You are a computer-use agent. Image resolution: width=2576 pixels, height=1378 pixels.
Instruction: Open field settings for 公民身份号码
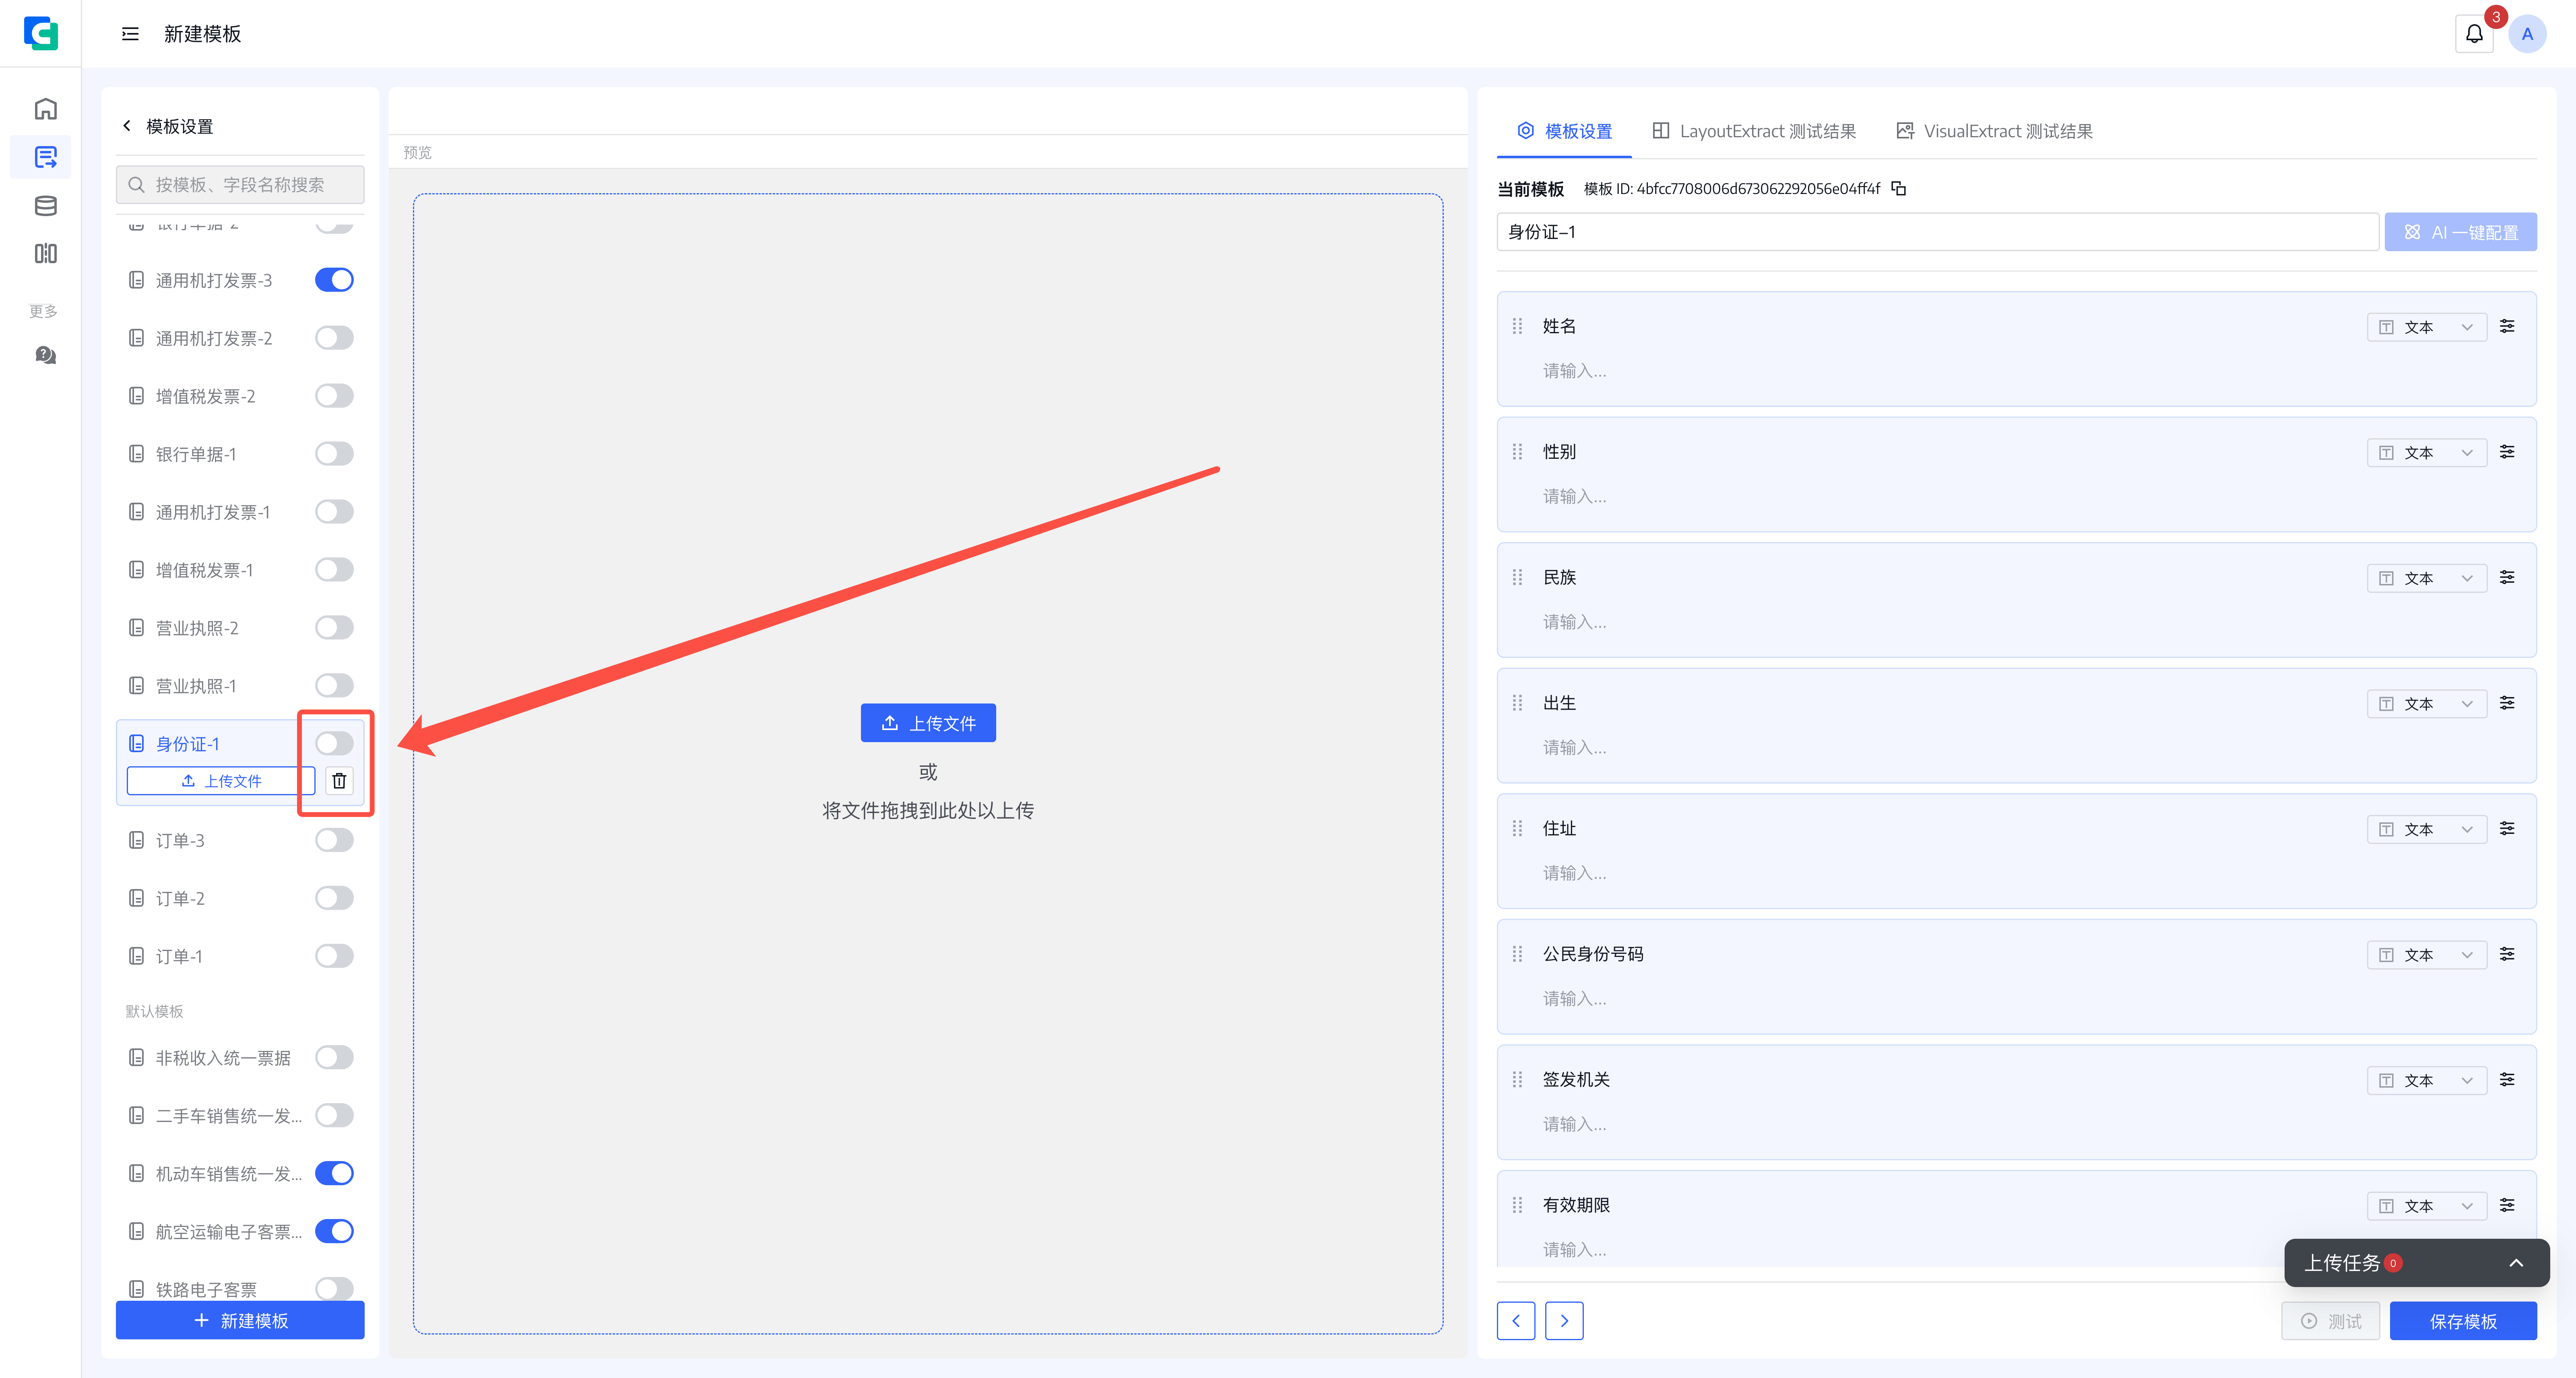point(2507,954)
